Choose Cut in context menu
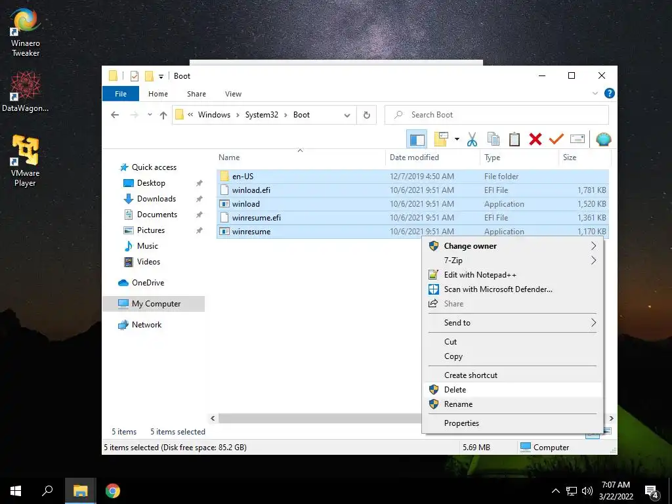This screenshot has width=672, height=504. pyautogui.click(x=513, y=342)
